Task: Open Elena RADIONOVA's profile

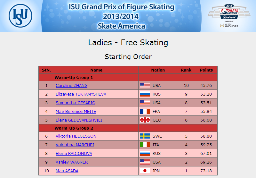Action: (74, 154)
